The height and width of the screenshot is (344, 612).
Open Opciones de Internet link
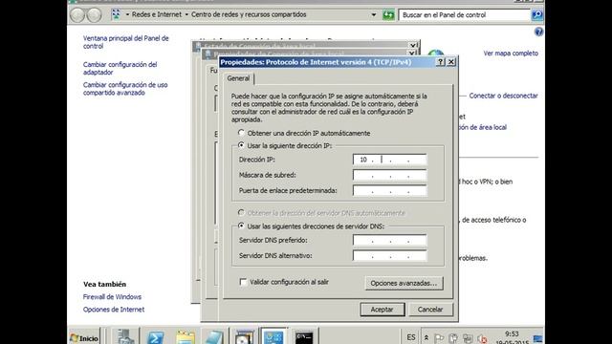[114, 310]
